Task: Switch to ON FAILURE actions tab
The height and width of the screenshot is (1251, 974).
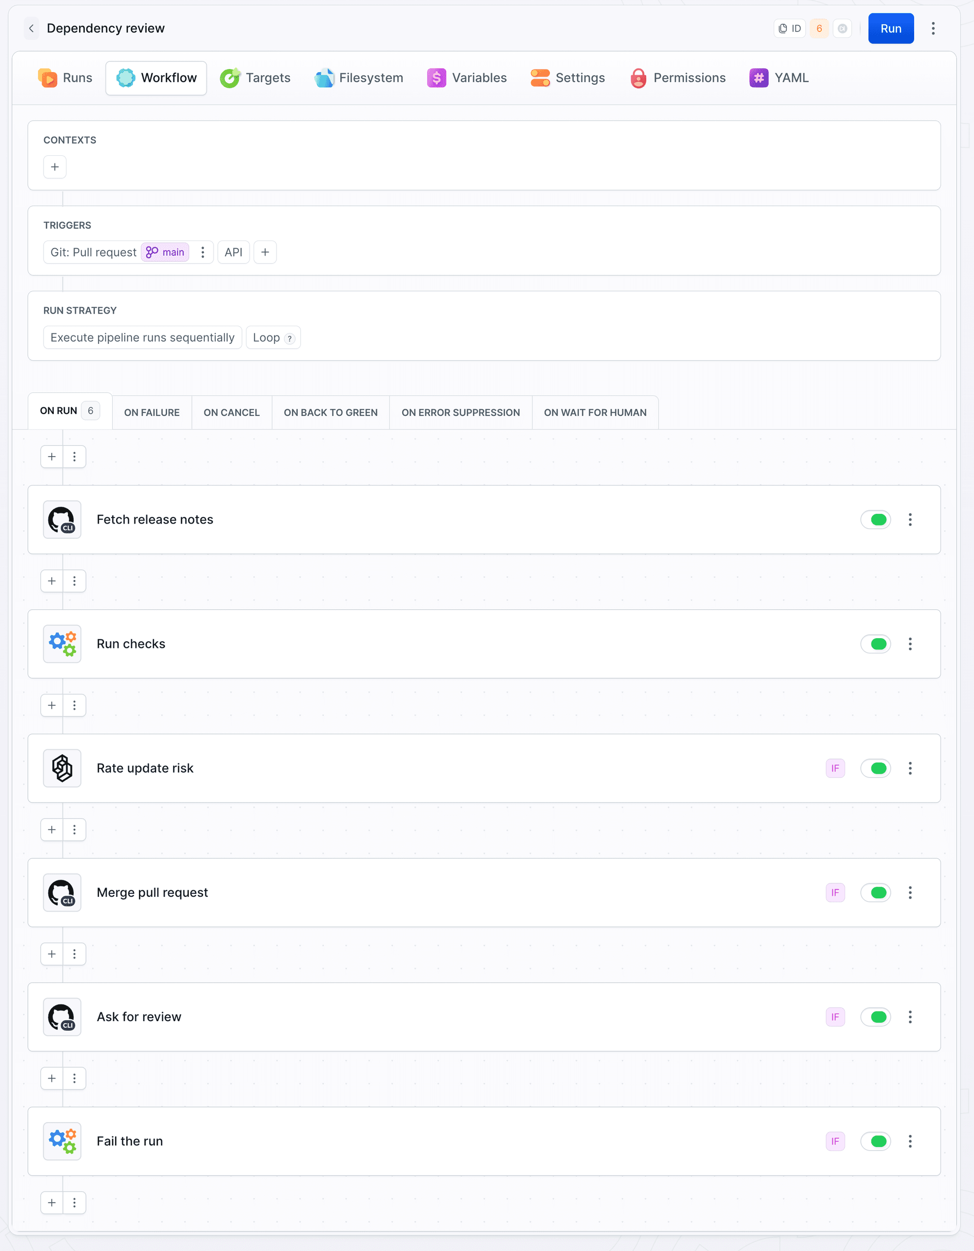Action: click(x=152, y=412)
